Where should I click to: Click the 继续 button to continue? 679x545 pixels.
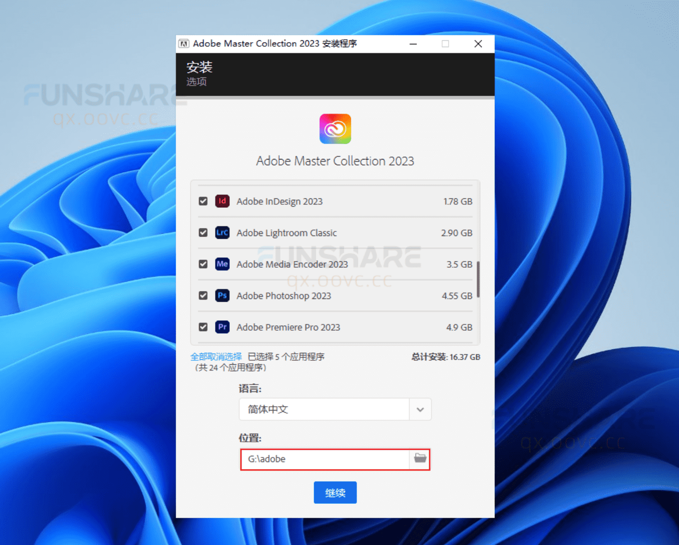tap(335, 492)
